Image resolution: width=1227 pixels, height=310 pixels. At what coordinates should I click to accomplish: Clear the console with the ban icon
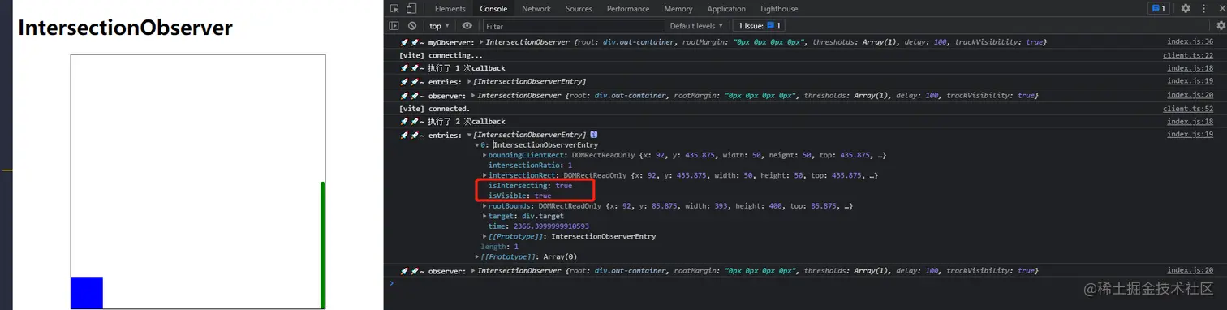(412, 26)
